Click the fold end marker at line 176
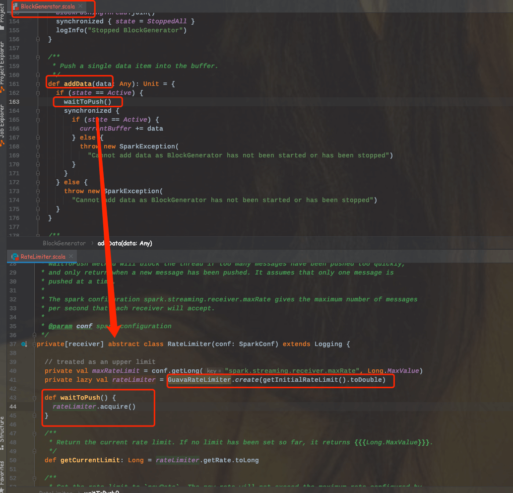513x493 pixels. point(38,218)
